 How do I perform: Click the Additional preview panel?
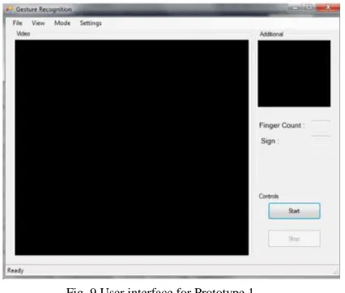point(294,74)
